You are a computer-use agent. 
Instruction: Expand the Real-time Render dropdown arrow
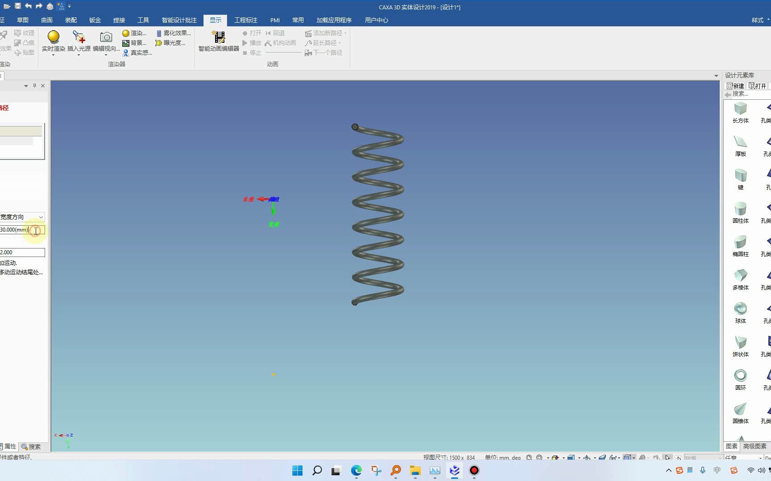(53, 55)
